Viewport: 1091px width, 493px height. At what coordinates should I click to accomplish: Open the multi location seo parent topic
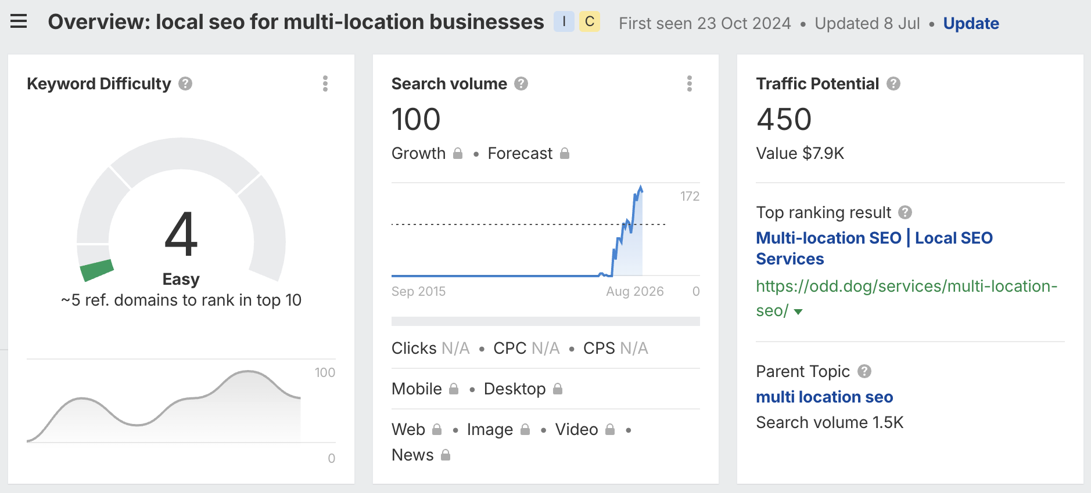[x=824, y=397]
